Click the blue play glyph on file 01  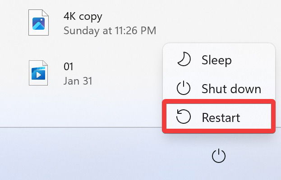click(38, 73)
